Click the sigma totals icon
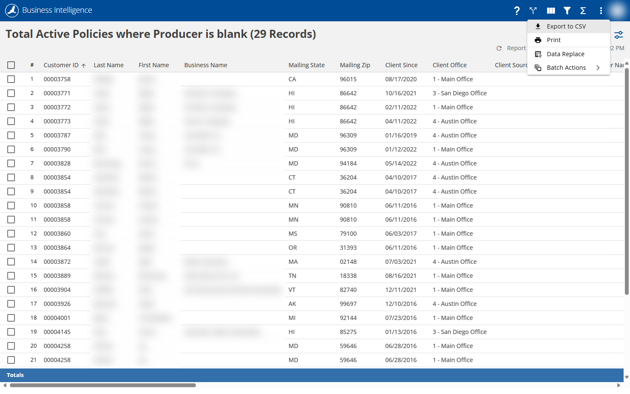Image resolution: width=630 pixels, height=394 pixels. (583, 11)
